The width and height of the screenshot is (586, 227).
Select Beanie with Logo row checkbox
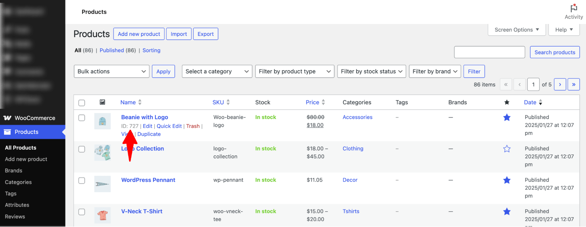click(x=82, y=118)
